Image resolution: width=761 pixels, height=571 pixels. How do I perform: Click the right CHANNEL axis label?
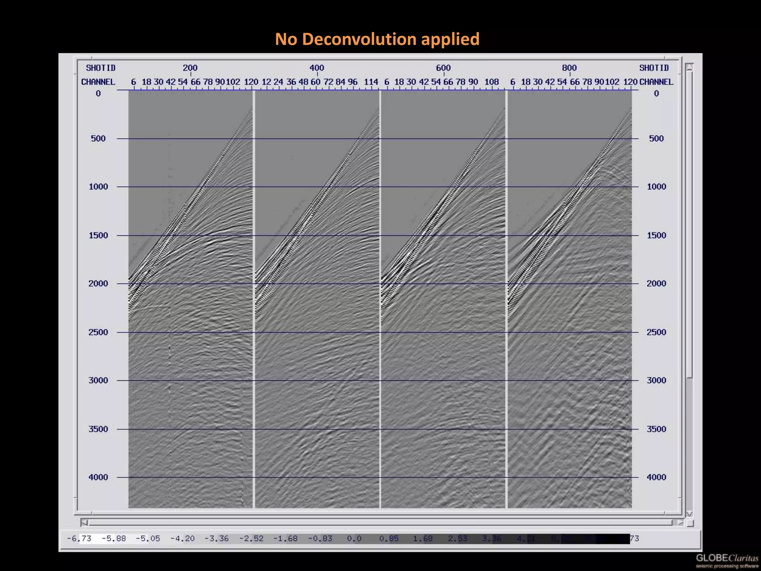[656, 82]
